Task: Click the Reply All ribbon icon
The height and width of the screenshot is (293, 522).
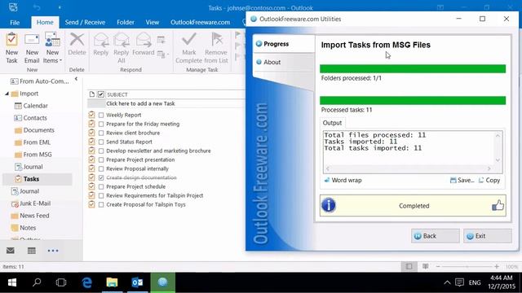Action: pos(122,48)
